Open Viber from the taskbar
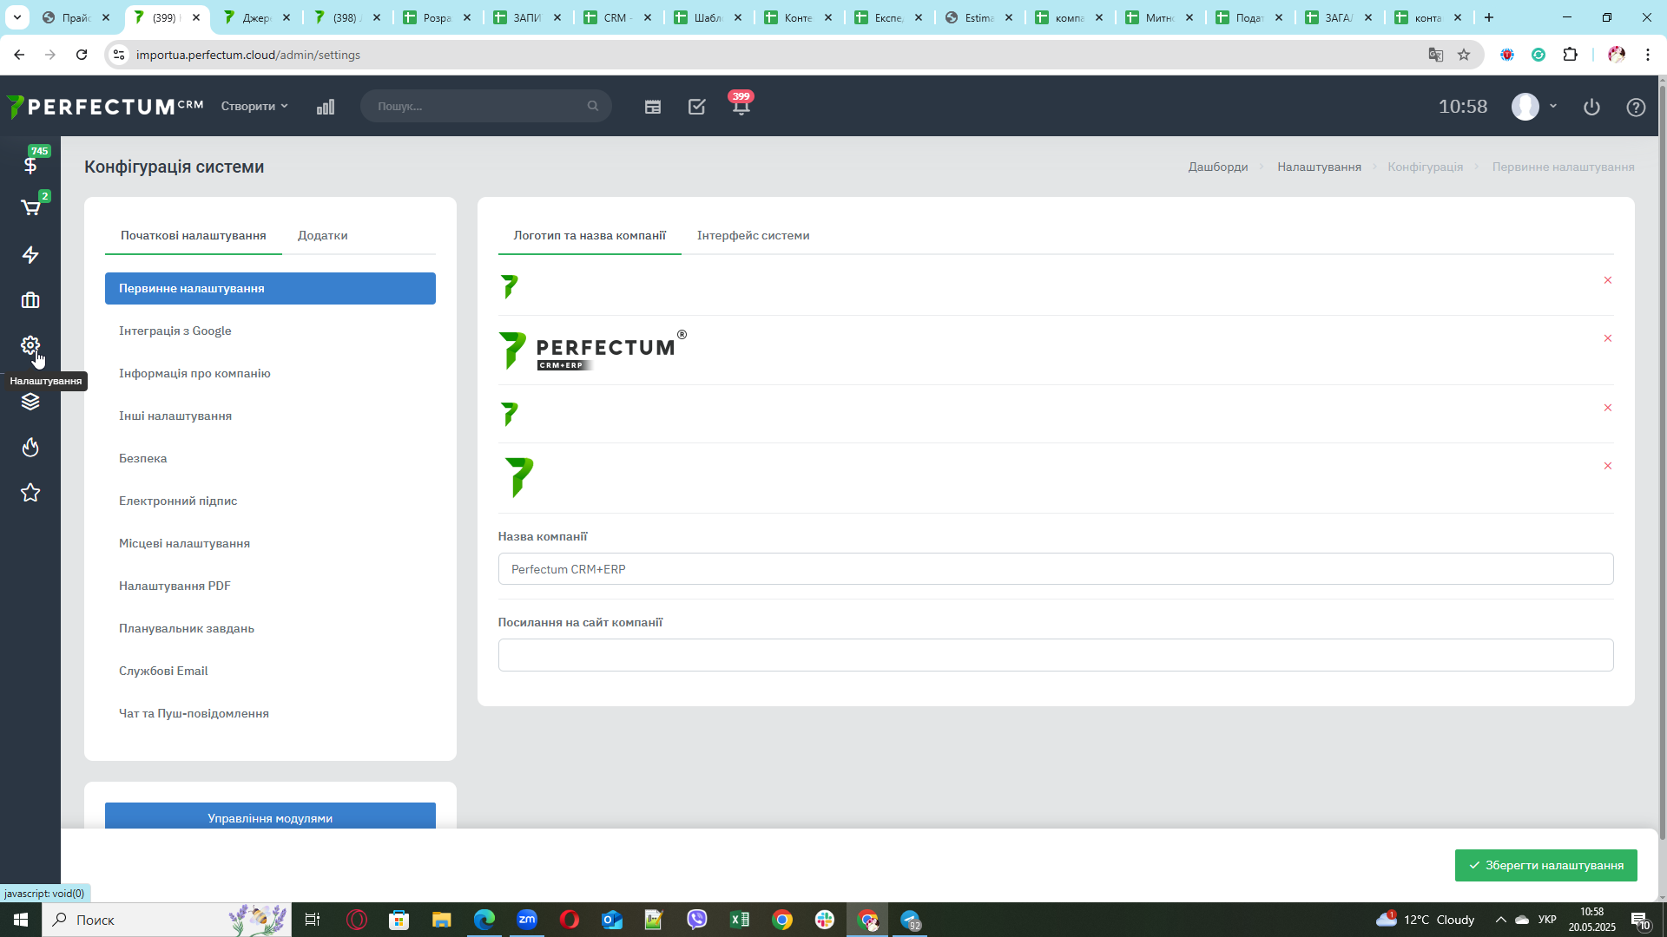The width and height of the screenshot is (1667, 937). pos(697,920)
